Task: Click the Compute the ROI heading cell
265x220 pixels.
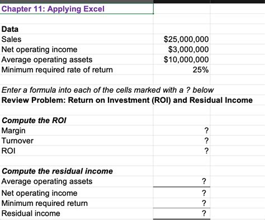Action: pos(77,120)
